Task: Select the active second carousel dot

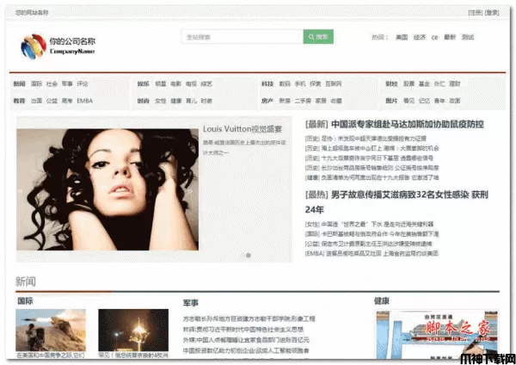Action: (249, 256)
